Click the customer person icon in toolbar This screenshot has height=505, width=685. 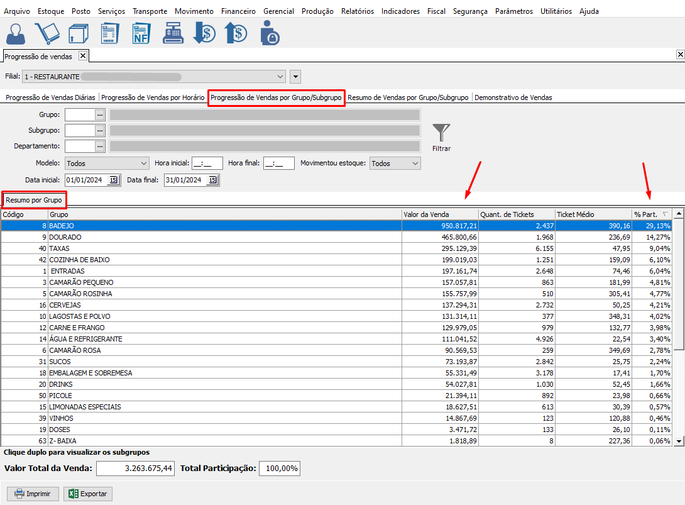16,33
